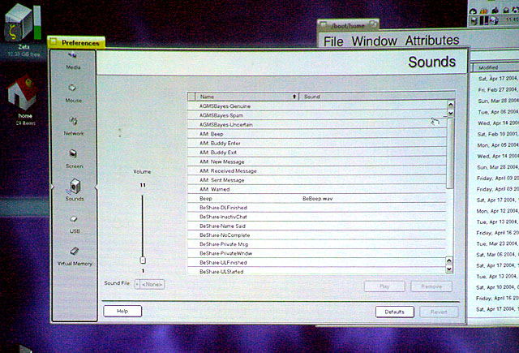Image resolution: width=519 pixels, height=353 pixels.
Task: Select the Beep sound event row
Action: [243, 198]
